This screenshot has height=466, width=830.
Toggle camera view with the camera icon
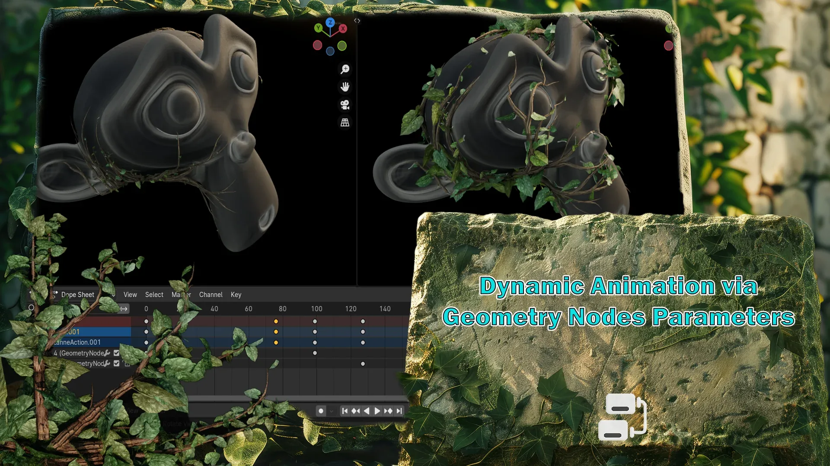[x=345, y=105]
